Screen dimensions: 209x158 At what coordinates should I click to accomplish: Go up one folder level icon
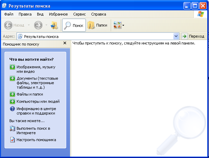(x=54, y=25)
